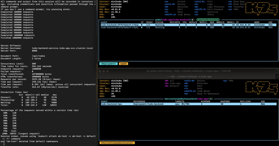Click the MINPODS column header
The width and height of the screenshot is (279, 146).
(x=206, y=101)
